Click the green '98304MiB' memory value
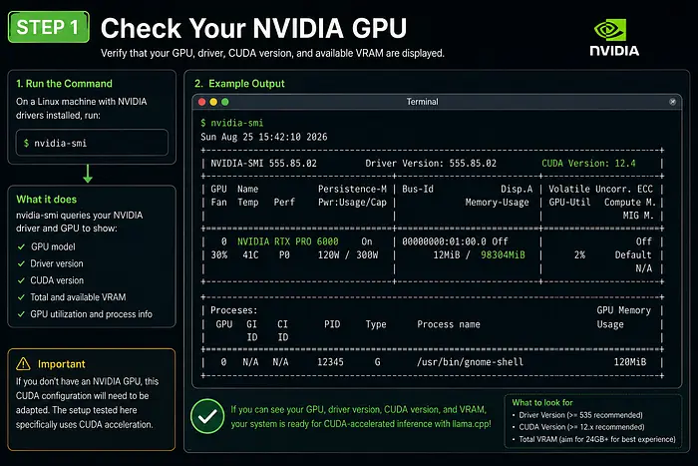698x466 pixels. [x=503, y=254]
